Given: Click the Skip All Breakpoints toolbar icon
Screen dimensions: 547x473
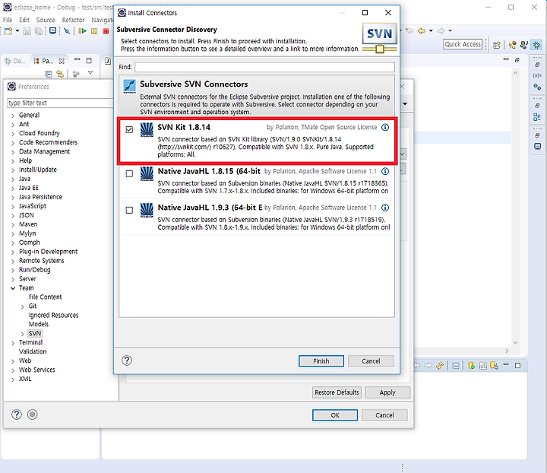Looking at the screenshot, I should [67, 31].
